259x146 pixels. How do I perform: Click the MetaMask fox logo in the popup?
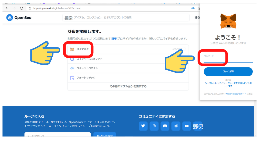(x=228, y=21)
